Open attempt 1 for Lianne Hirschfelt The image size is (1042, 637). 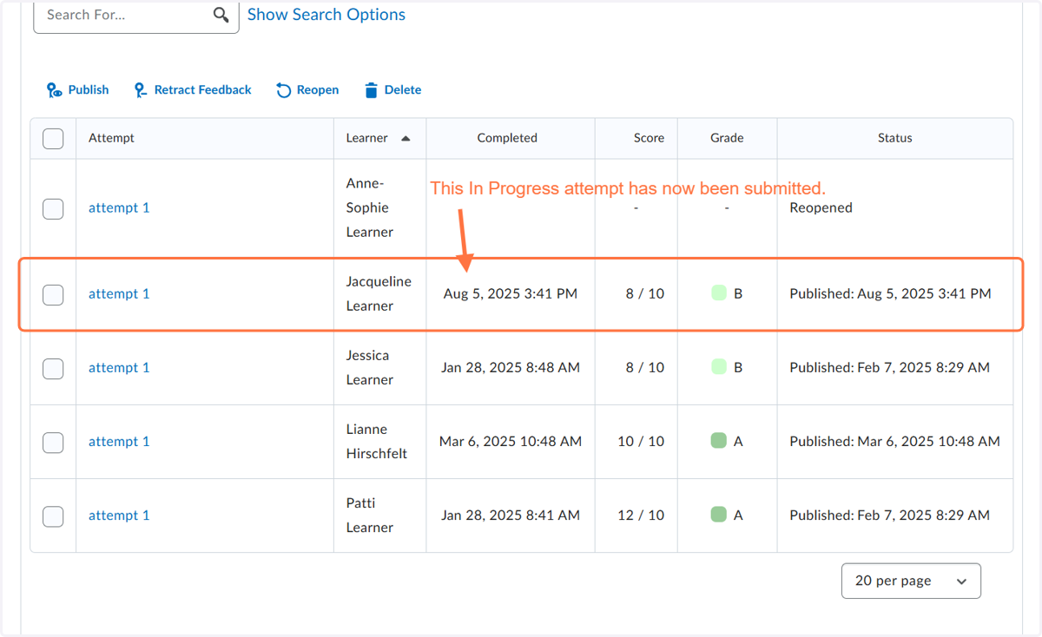pyautogui.click(x=119, y=442)
